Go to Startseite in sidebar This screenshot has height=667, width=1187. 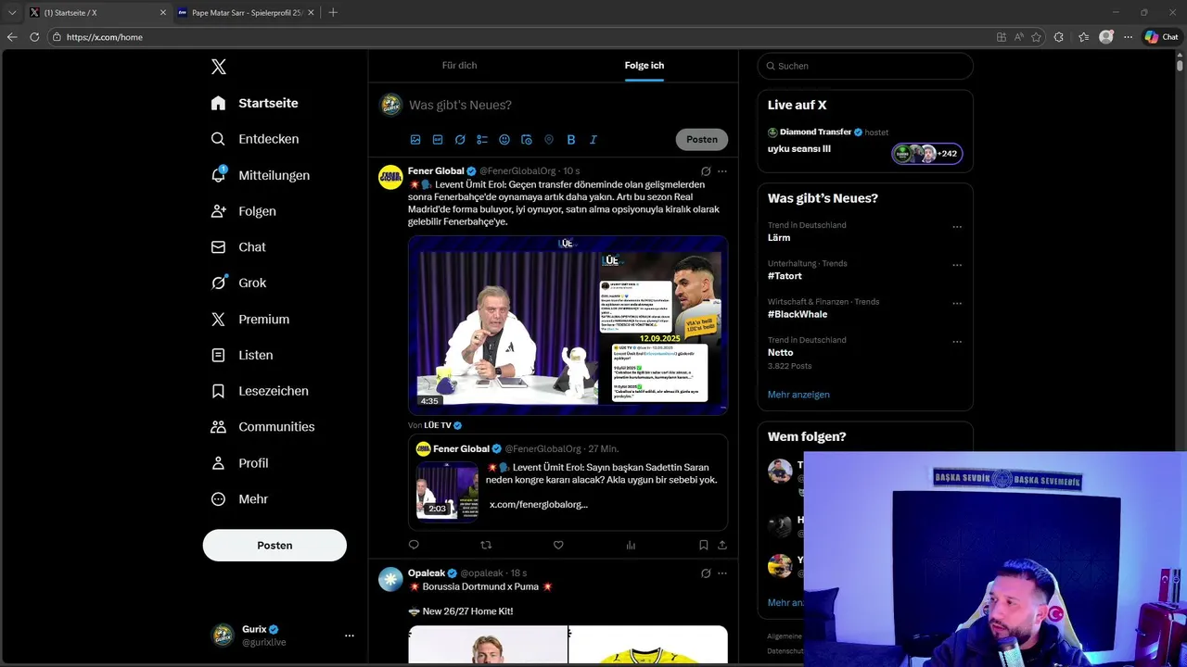[x=254, y=103]
